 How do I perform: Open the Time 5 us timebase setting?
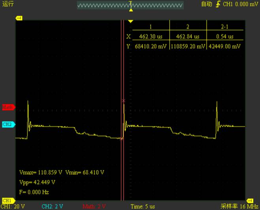(x=142, y=206)
